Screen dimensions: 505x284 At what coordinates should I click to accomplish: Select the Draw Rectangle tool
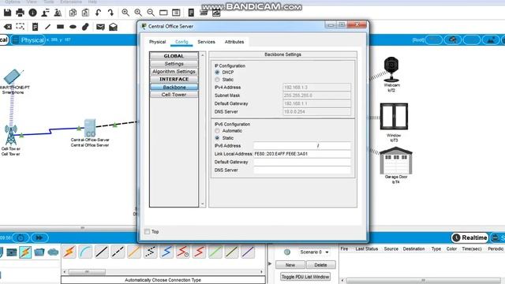coord(60,27)
